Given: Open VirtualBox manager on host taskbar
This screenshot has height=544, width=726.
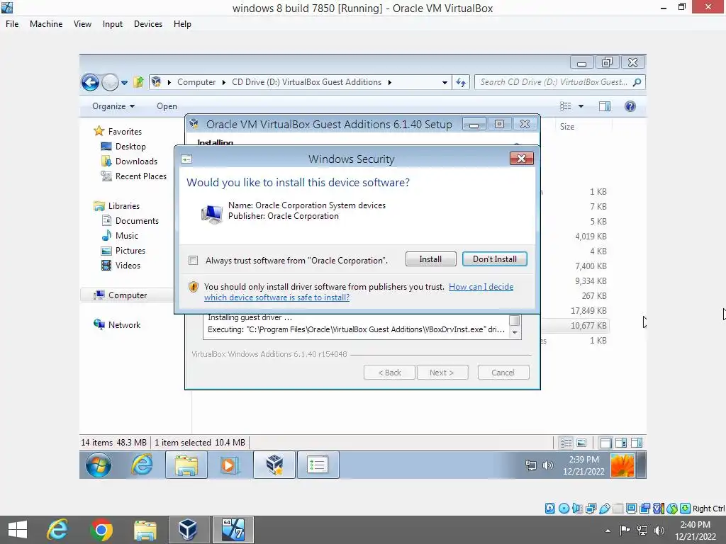Looking at the screenshot, I should (188, 530).
